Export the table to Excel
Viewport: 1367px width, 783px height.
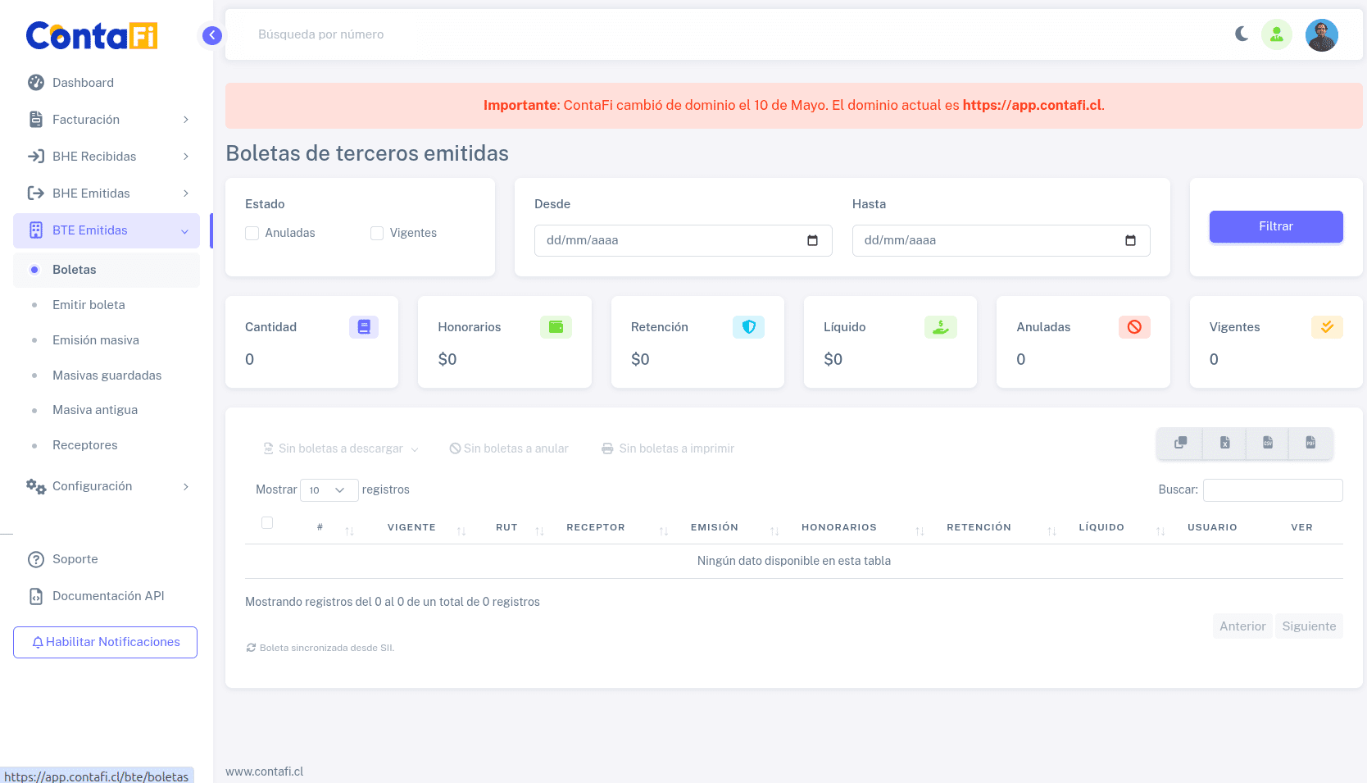tap(1224, 443)
